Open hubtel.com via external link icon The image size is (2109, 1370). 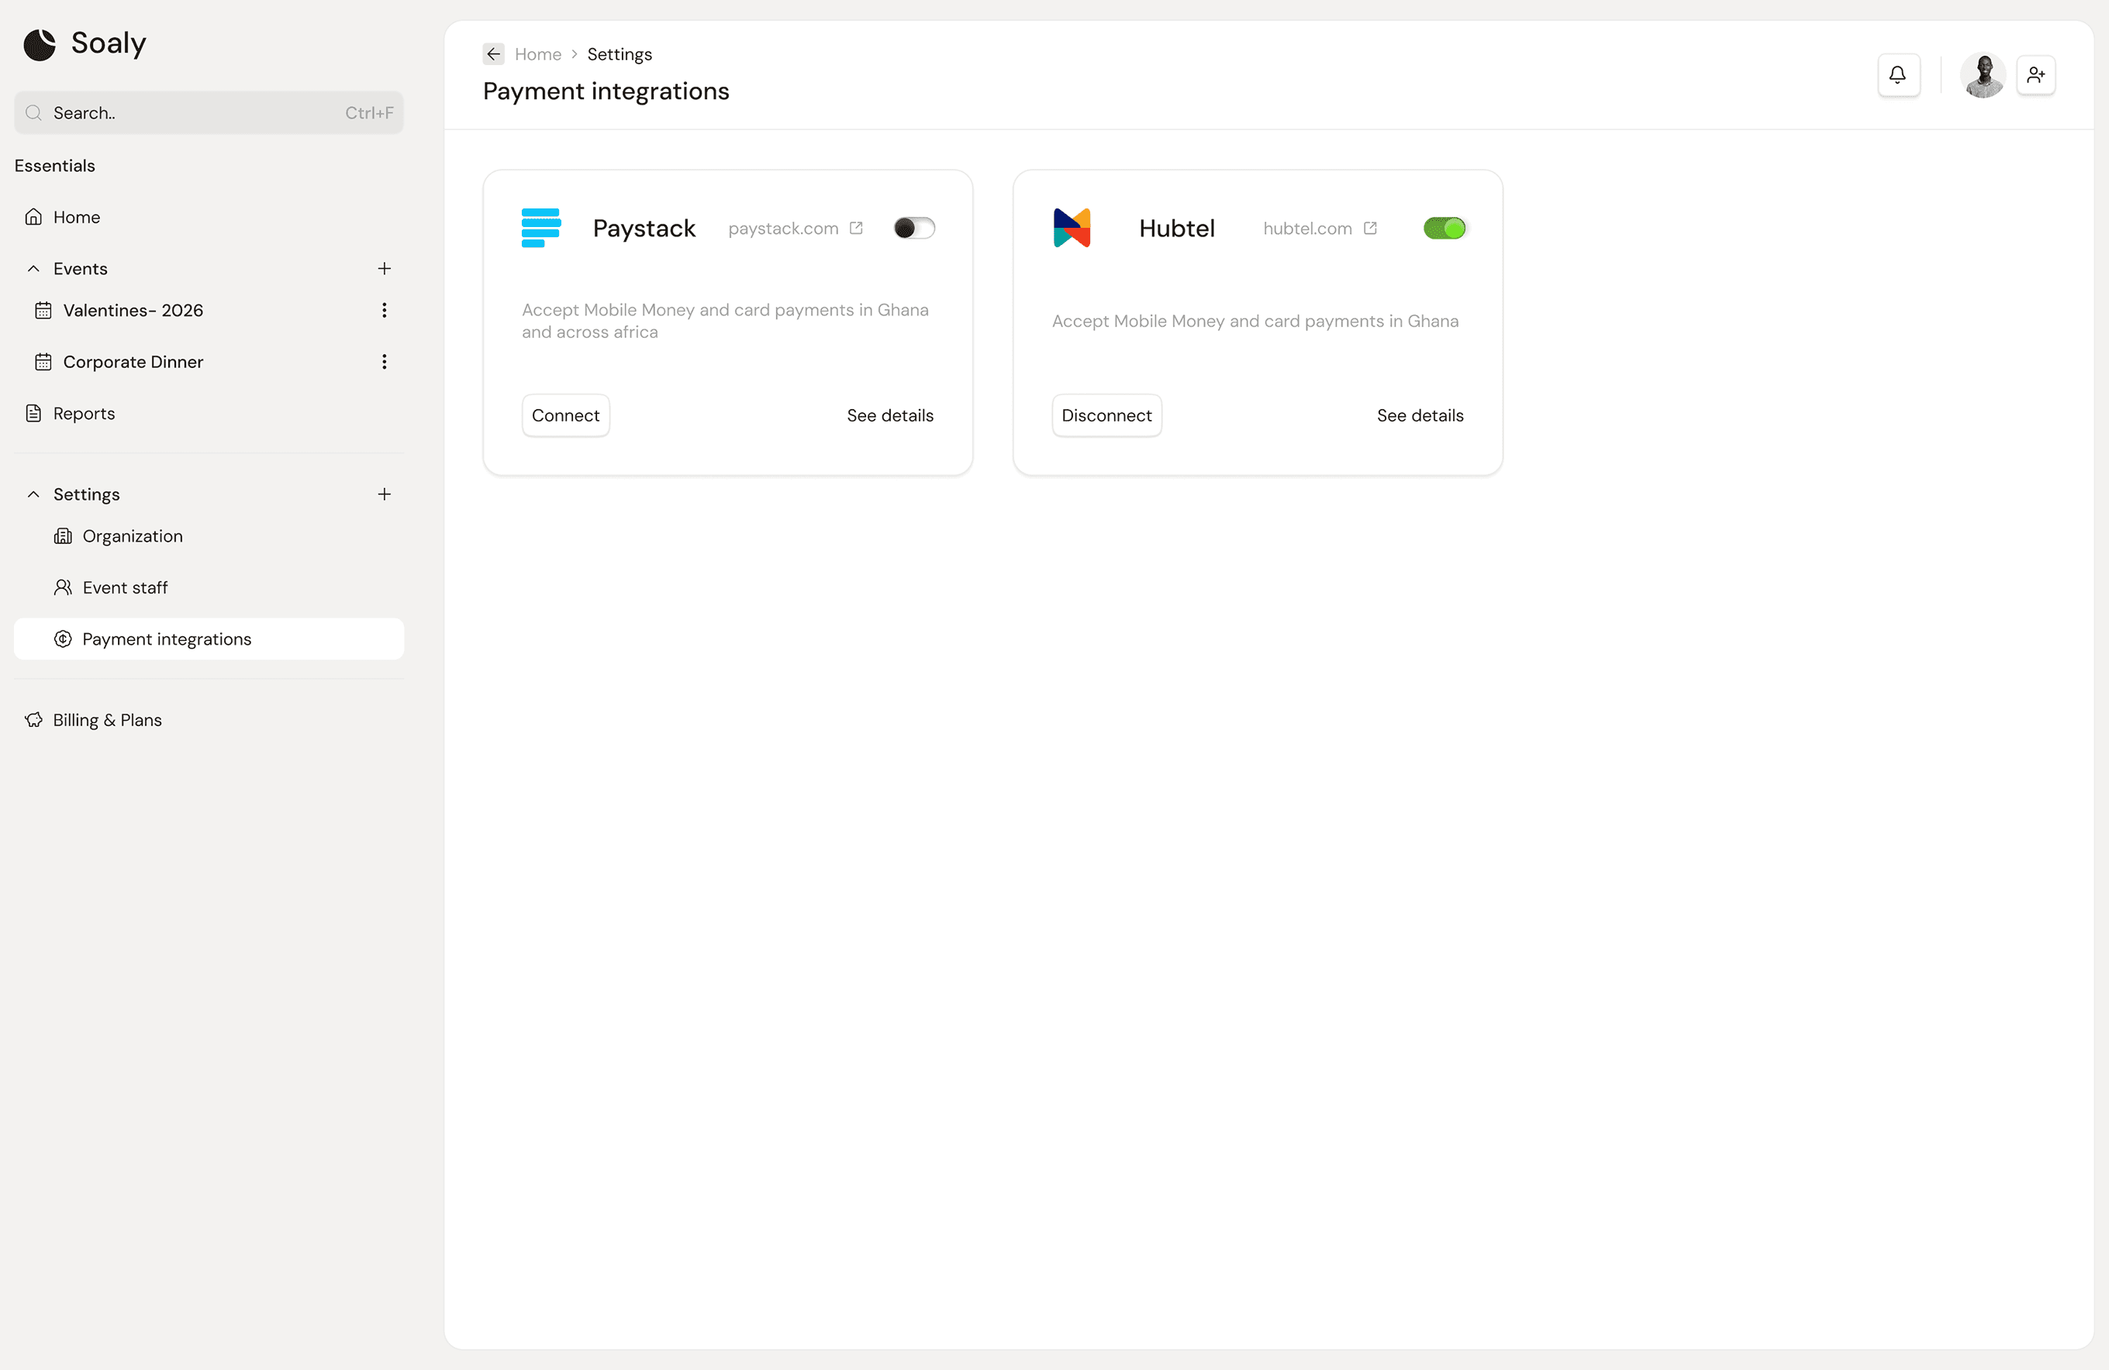click(x=1370, y=228)
